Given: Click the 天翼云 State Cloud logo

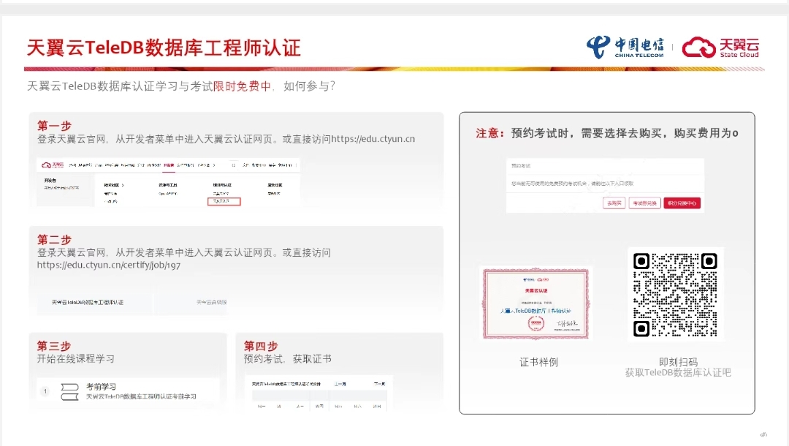Looking at the screenshot, I should (720, 48).
